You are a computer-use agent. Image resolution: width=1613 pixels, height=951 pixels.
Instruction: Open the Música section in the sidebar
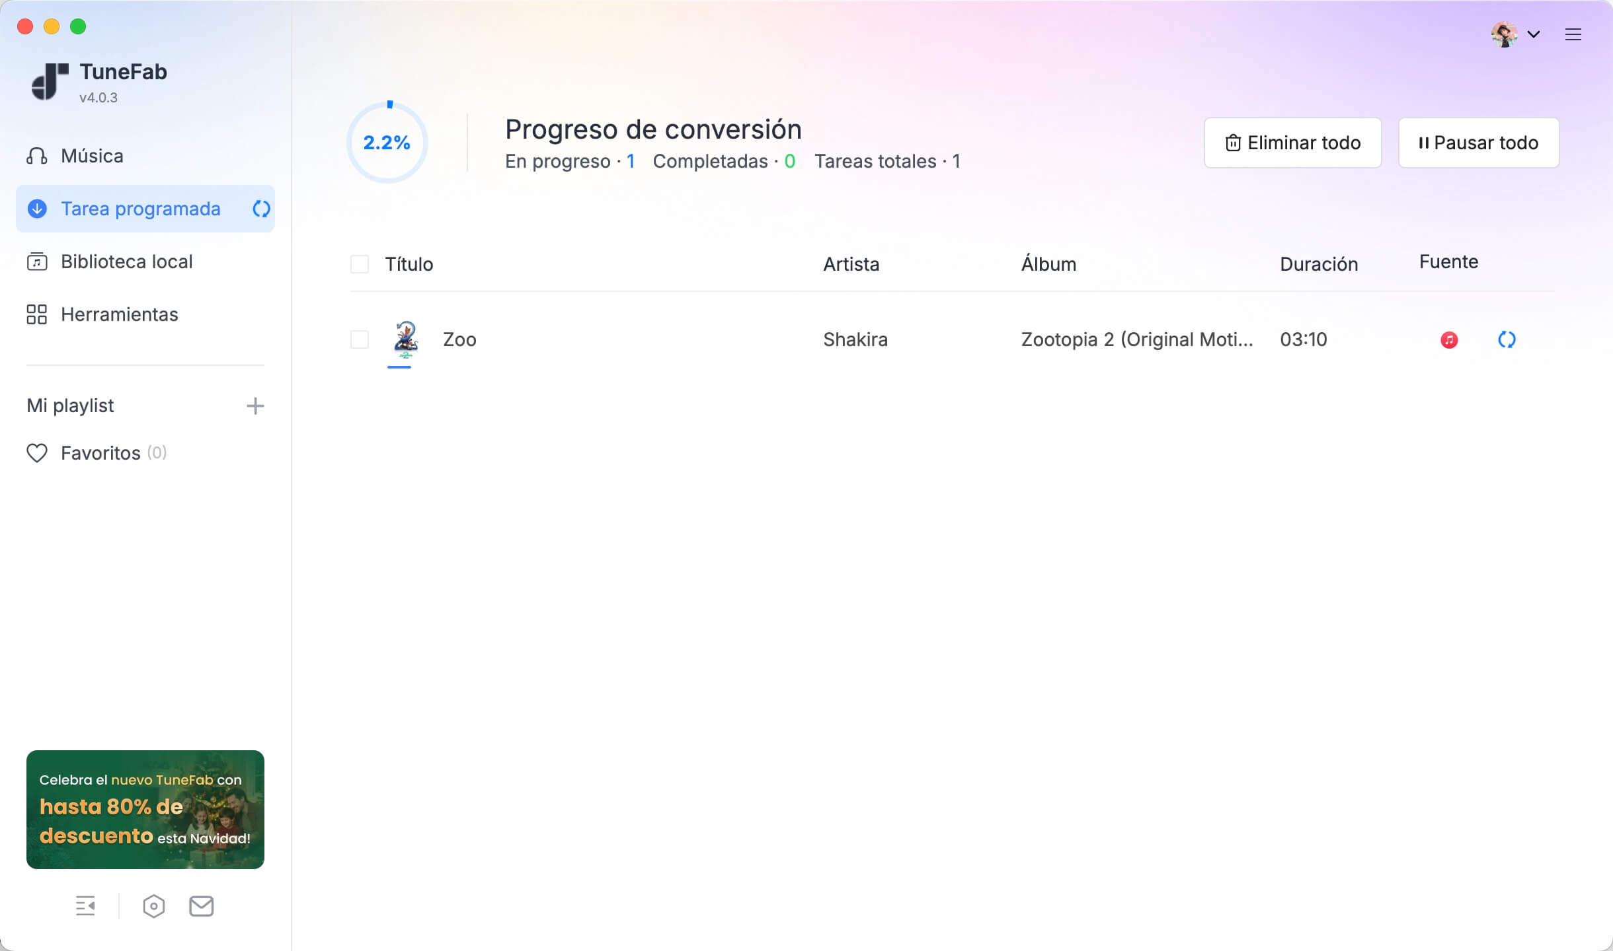tap(91, 155)
